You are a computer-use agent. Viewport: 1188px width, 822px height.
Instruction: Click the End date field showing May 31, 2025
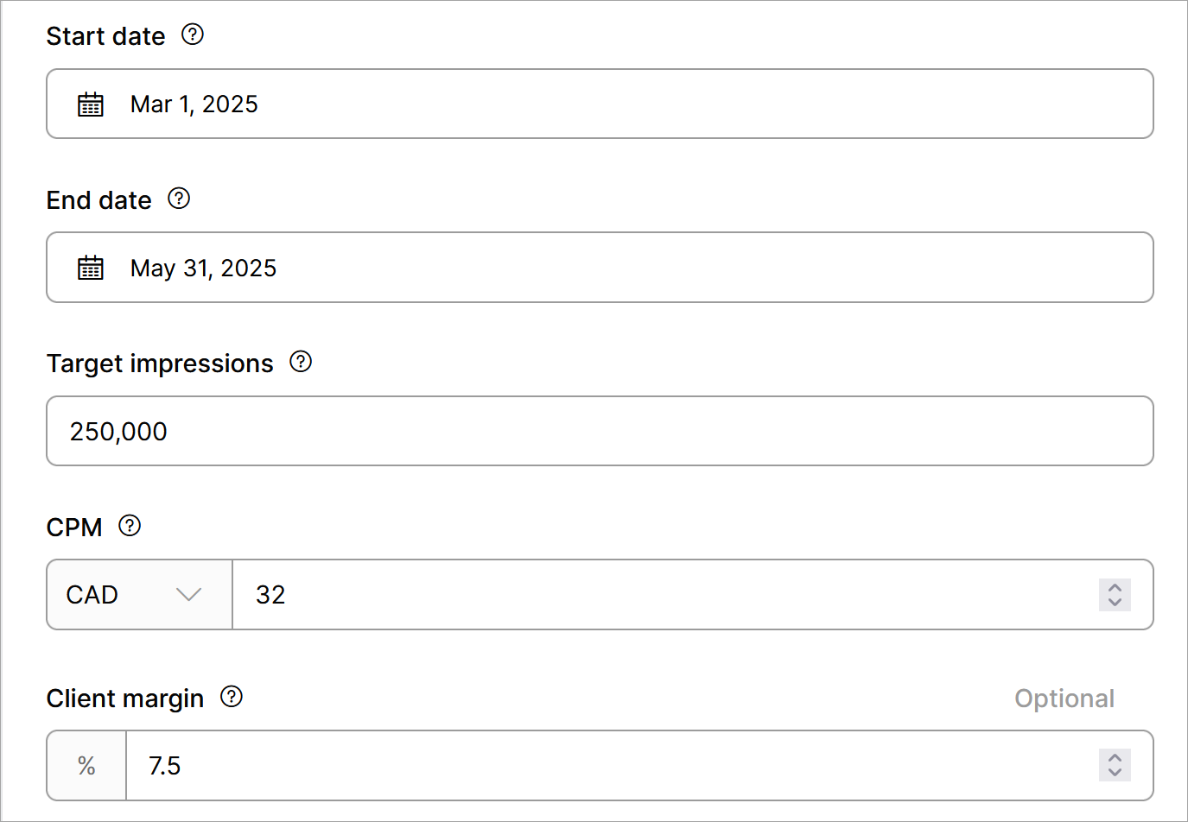pyautogui.click(x=605, y=268)
